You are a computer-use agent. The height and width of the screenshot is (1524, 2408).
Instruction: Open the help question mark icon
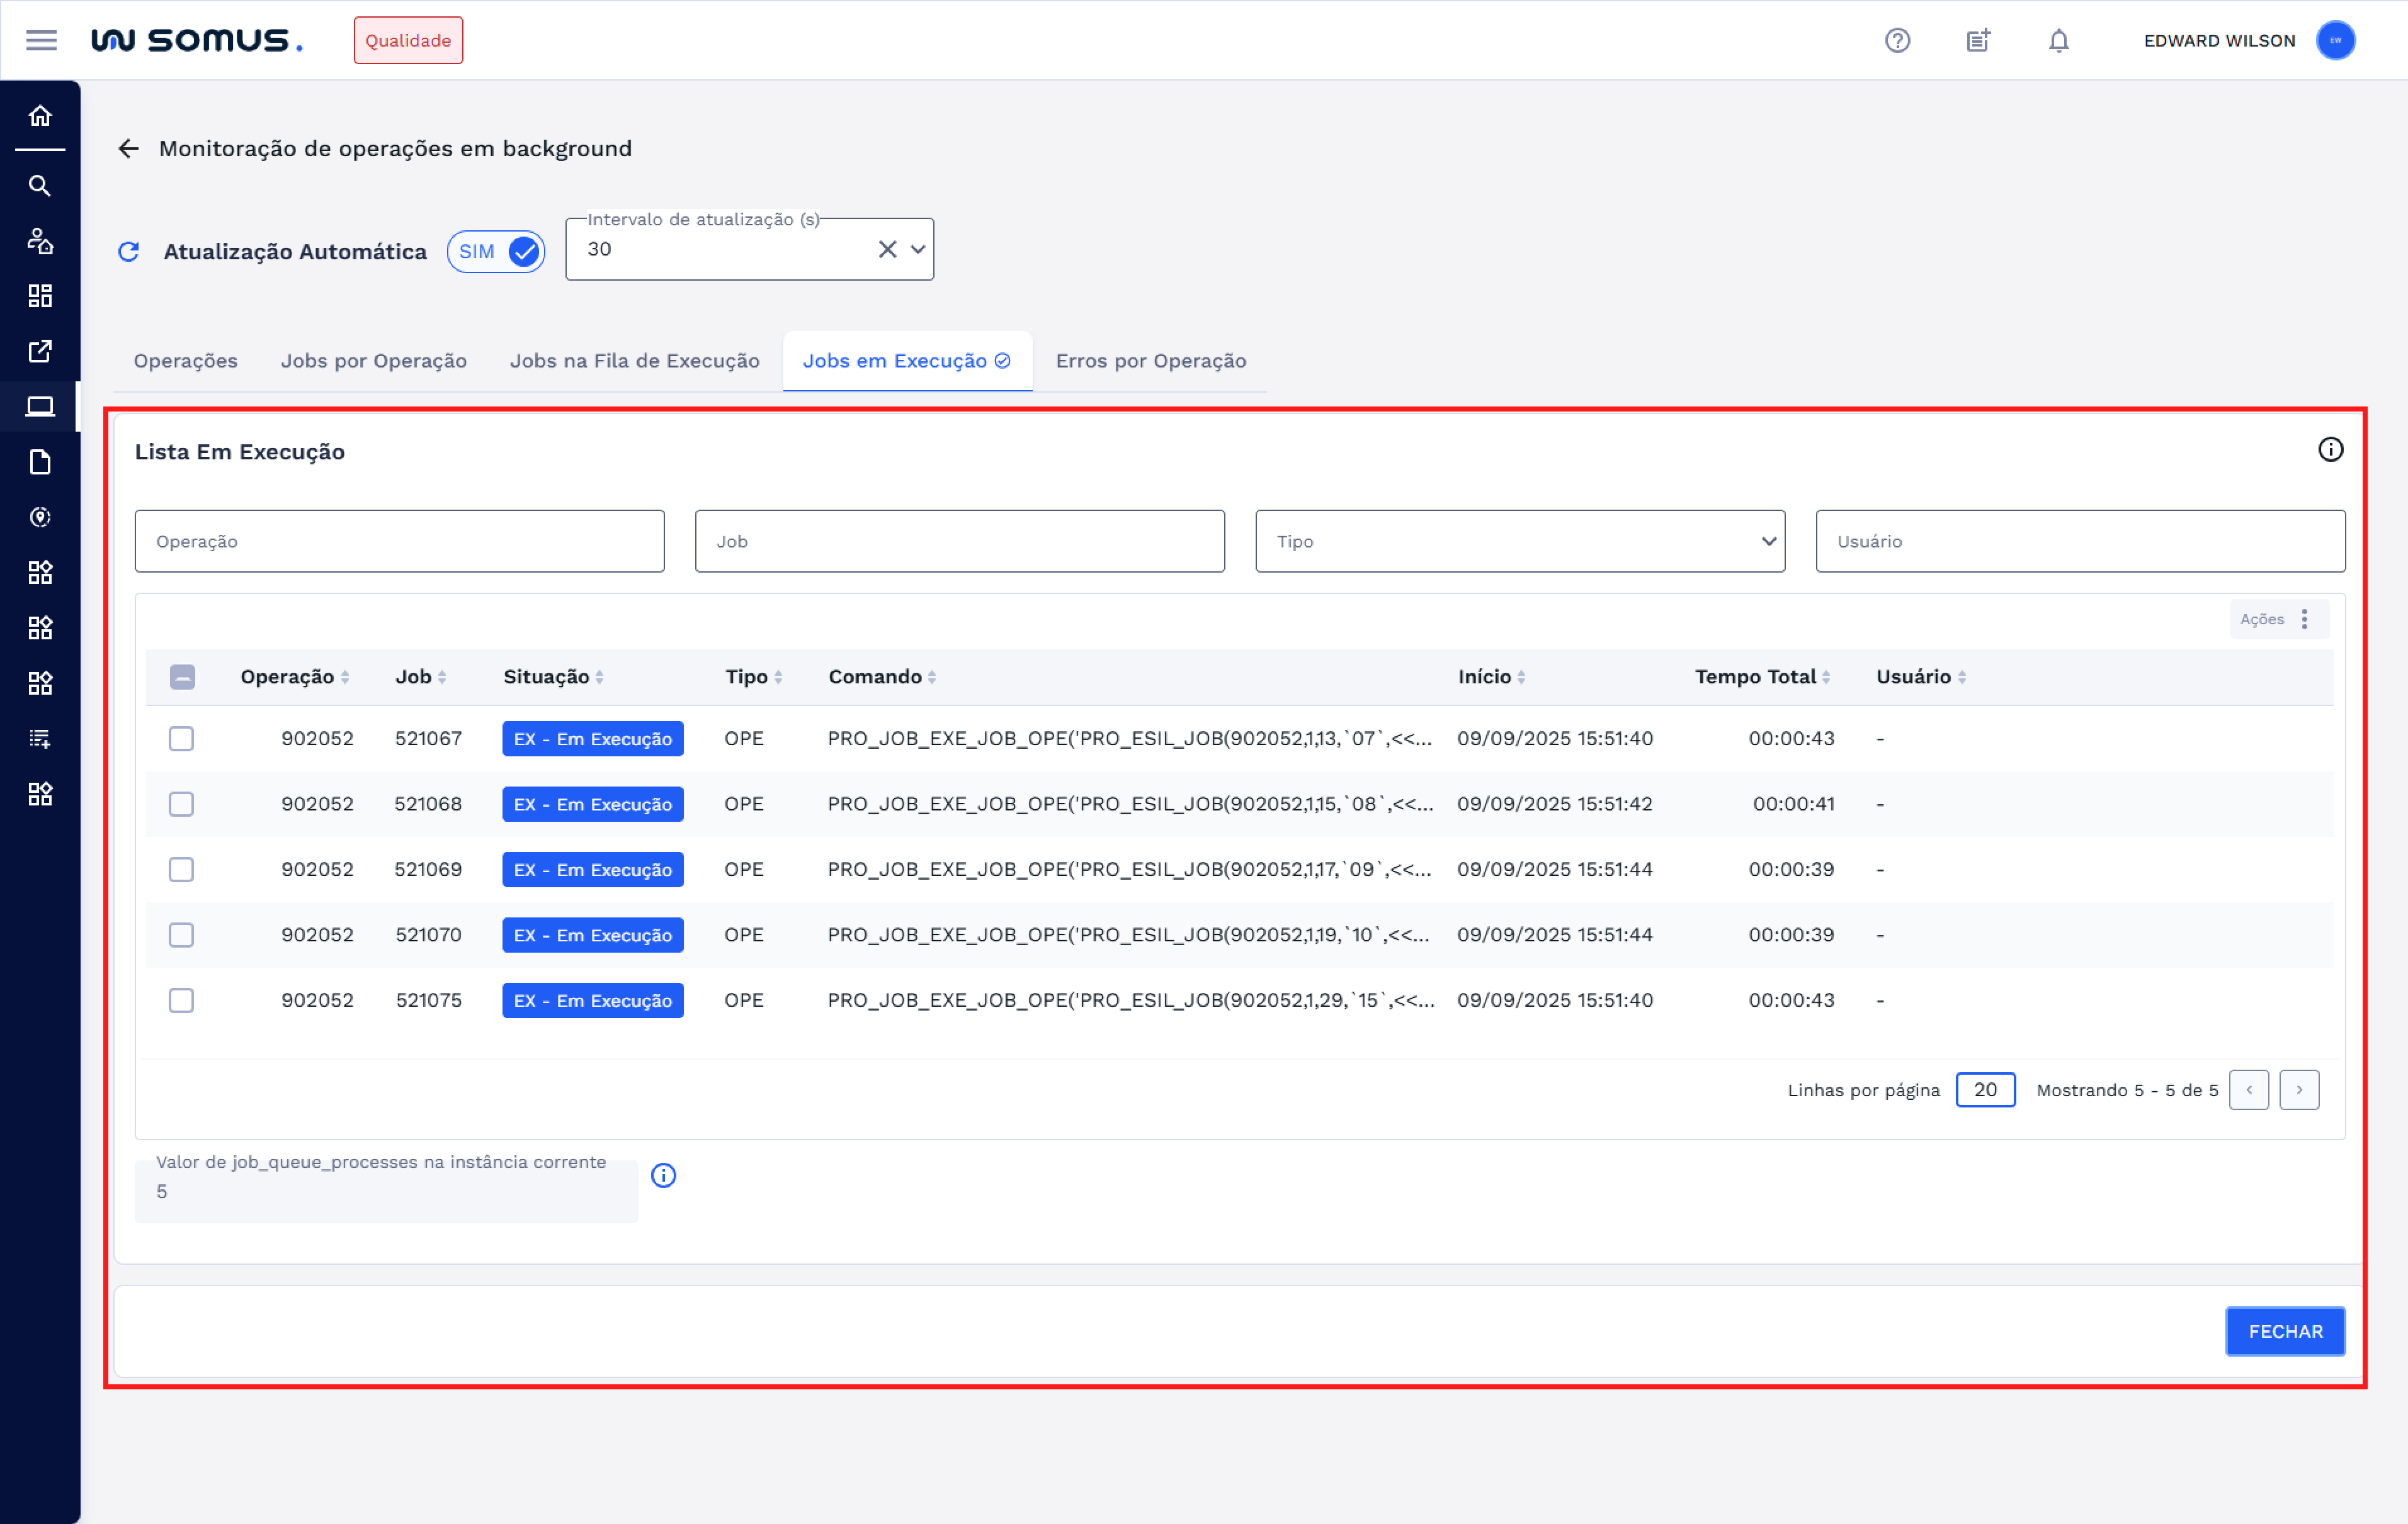pos(1897,41)
